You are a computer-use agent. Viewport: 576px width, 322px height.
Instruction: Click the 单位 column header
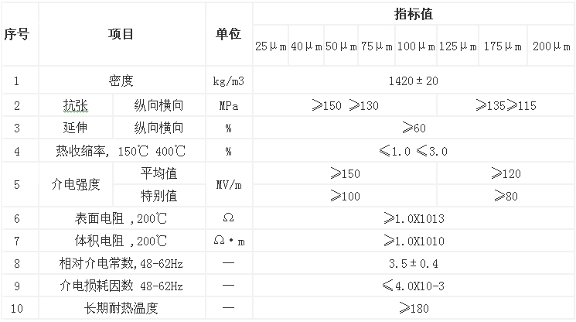tap(228, 34)
